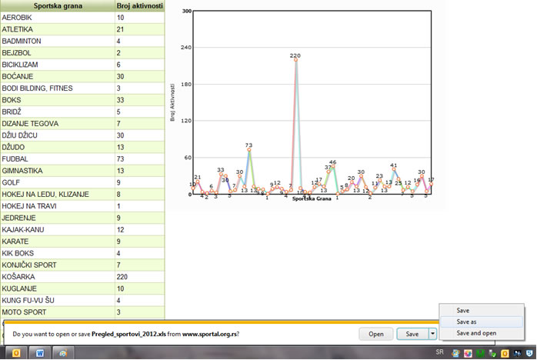
Task: Click the Skype icon in the system tray
Action: pyautogui.click(x=529, y=353)
